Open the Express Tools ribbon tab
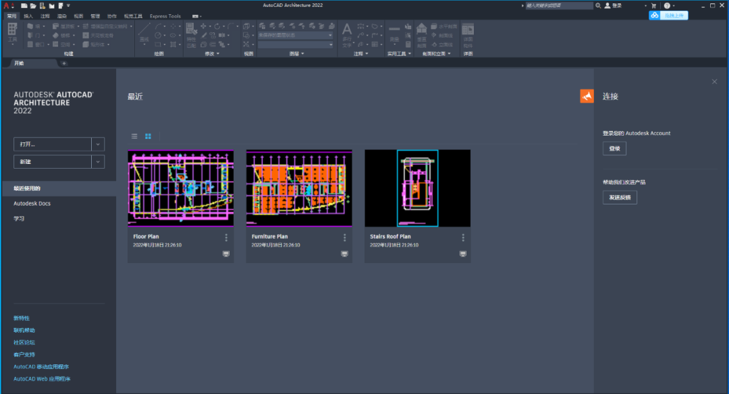This screenshot has width=729, height=394. pos(165,16)
